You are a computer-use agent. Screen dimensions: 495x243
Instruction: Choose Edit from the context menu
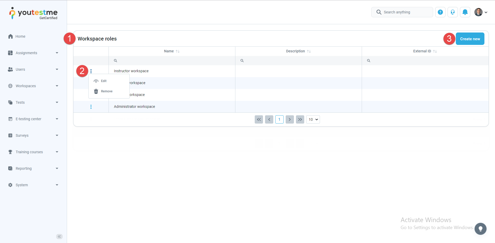pyautogui.click(x=104, y=81)
